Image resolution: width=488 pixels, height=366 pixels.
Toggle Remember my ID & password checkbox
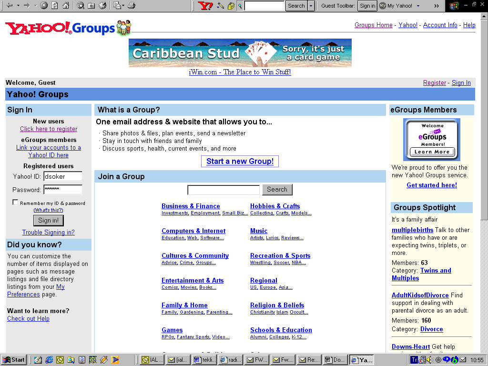15,202
